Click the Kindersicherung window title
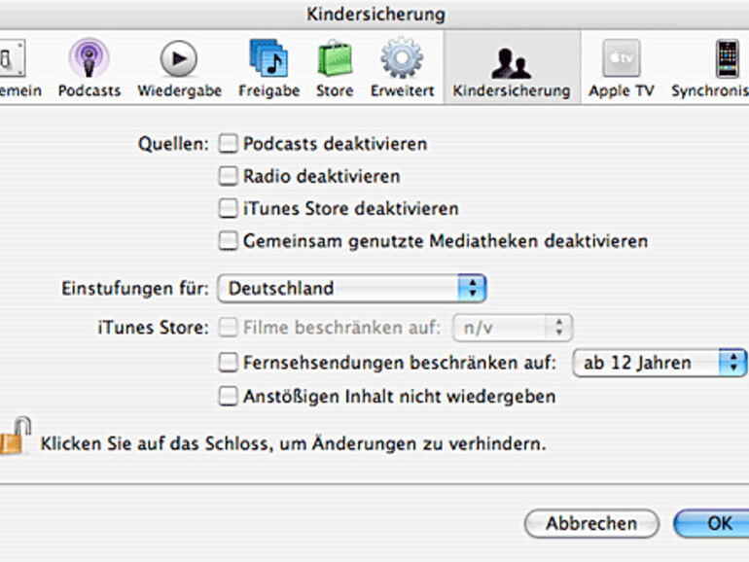Viewport: 749px width, 562px height. (375, 14)
